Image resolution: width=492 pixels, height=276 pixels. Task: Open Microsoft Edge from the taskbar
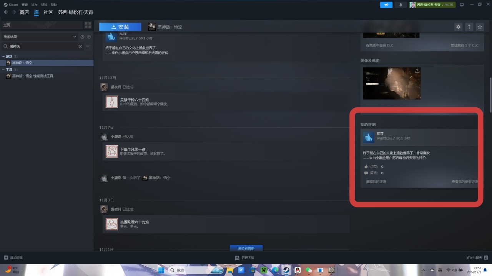(x=275, y=270)
